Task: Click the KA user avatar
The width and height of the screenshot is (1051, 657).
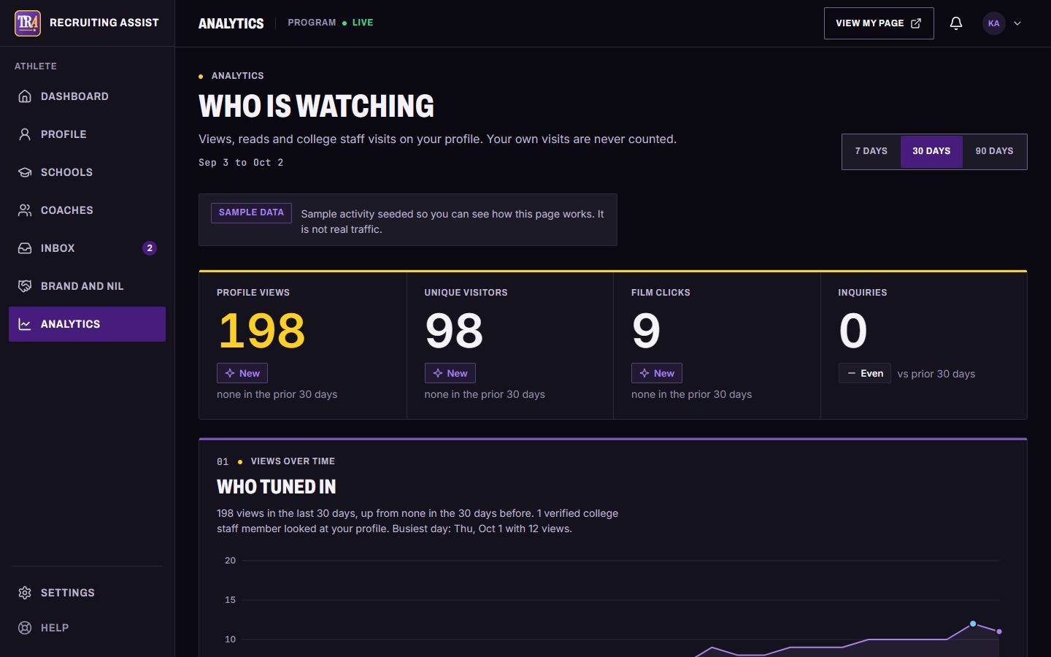Action: coord(994,23)
